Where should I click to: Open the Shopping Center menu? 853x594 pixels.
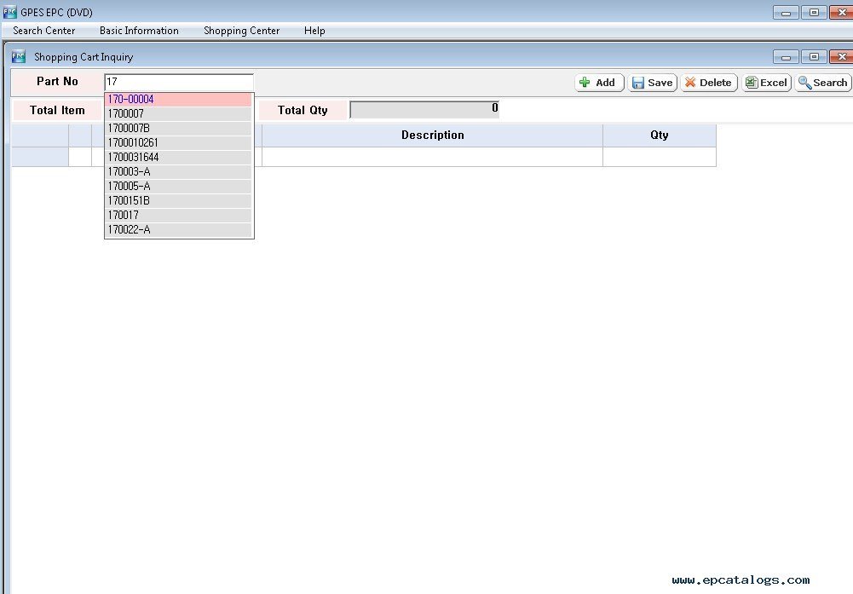241,31
